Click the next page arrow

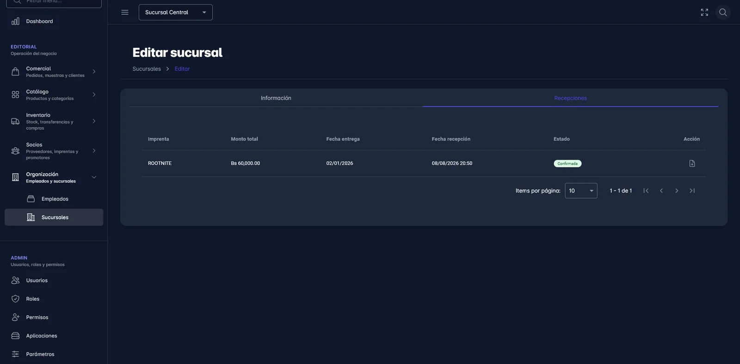coord(677,191)
